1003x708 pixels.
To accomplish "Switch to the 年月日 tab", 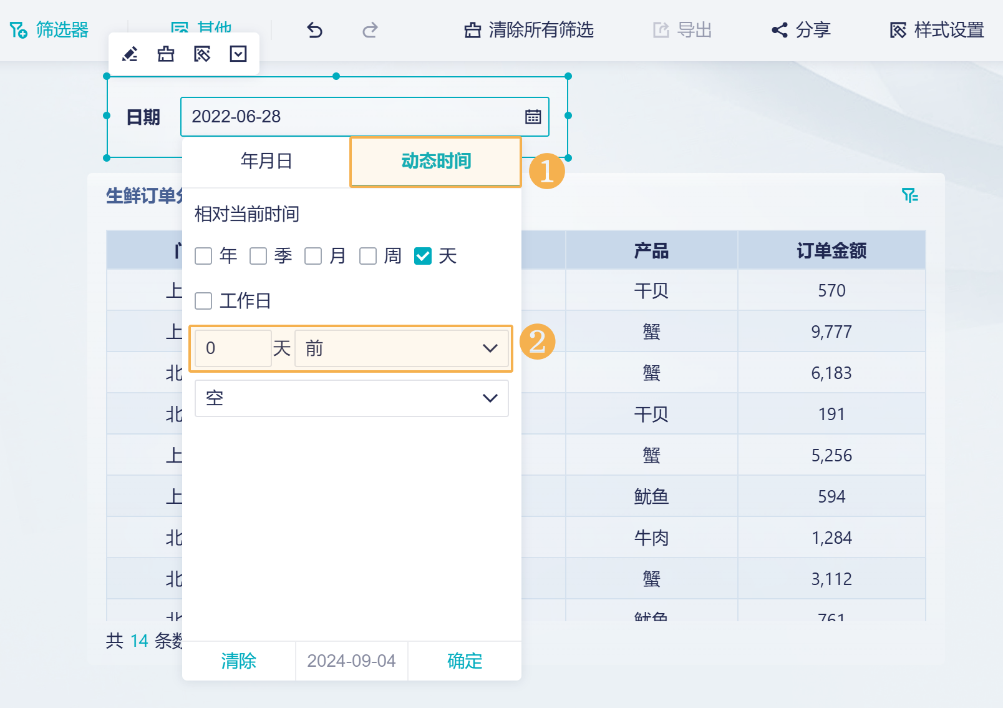I will 266,161.
